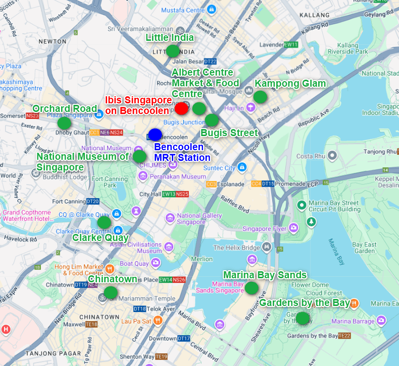Select the green Marina Bay Sands marker

point(252,288)
